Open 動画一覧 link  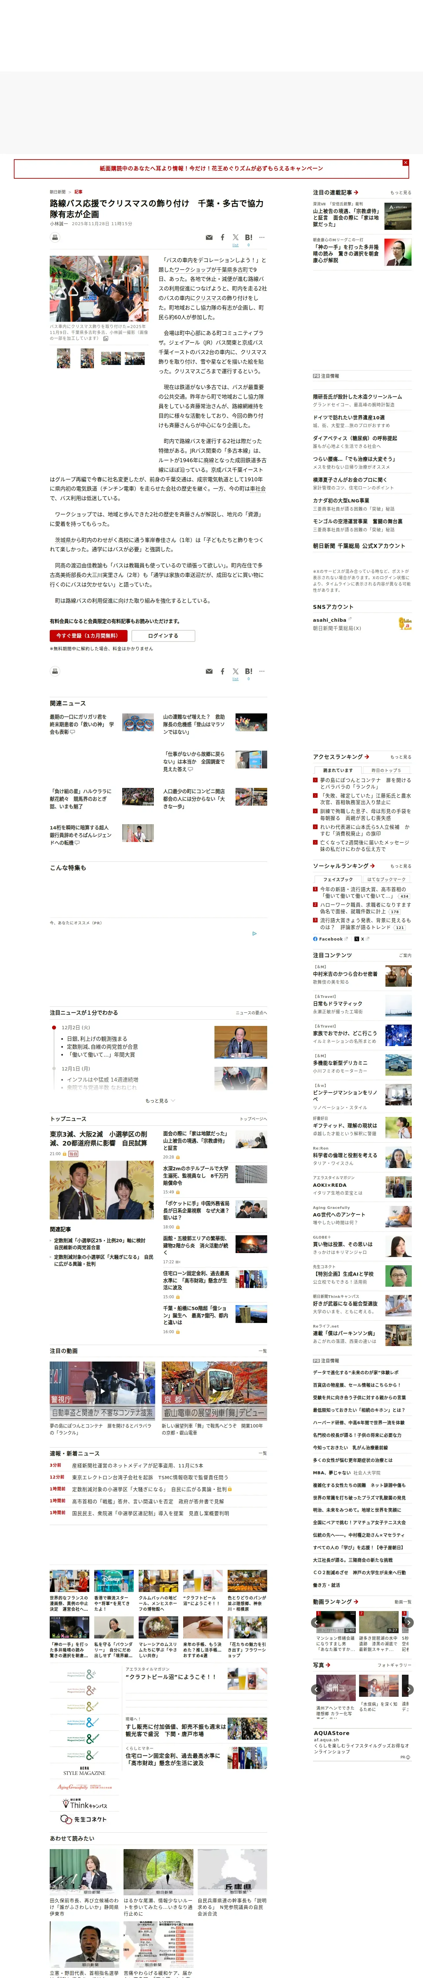click(x=403, y=1603)
